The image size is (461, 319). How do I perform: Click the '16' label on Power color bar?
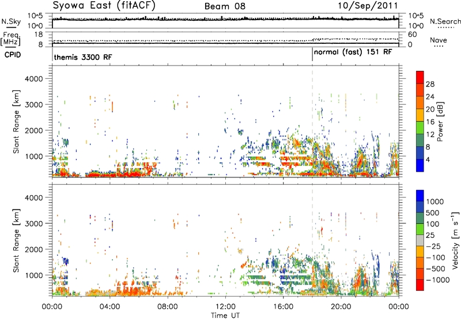coord(430,122)
